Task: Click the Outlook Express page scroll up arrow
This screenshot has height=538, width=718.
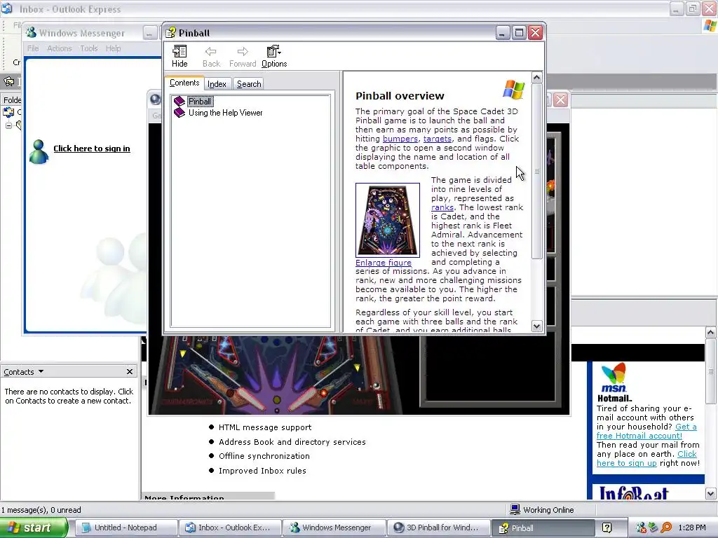Action: point(711,333)
